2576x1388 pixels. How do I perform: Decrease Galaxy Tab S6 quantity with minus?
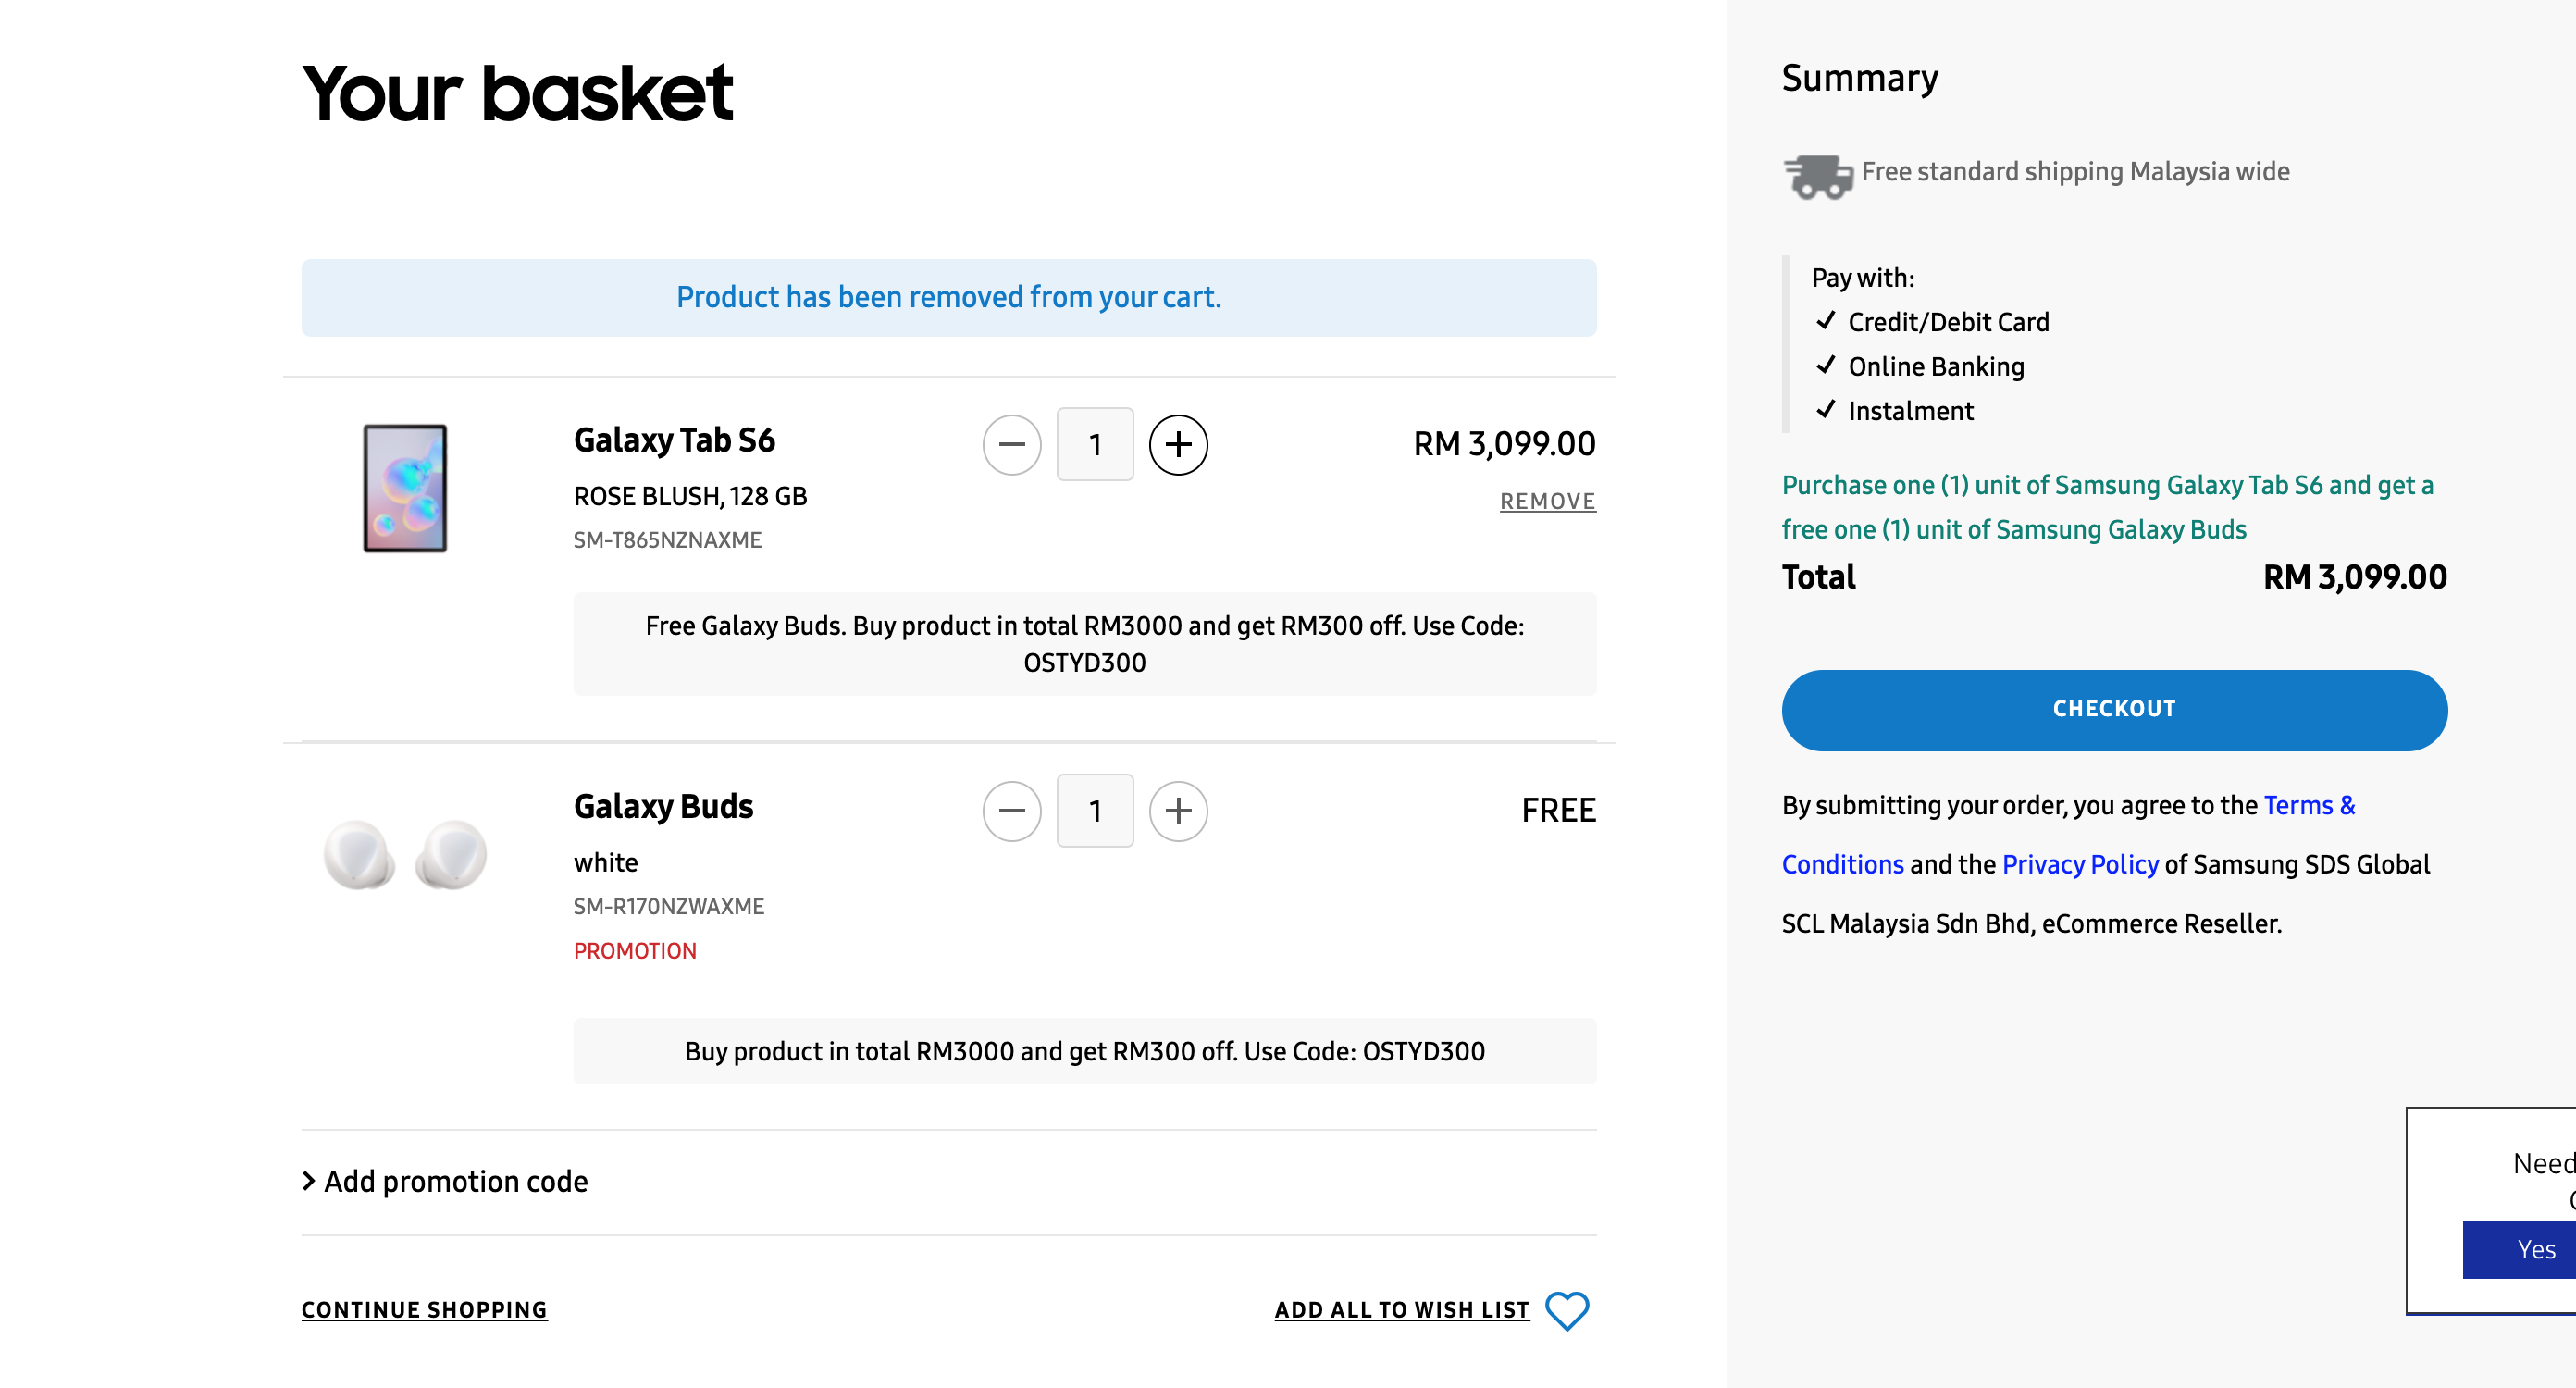(1011, 445)
